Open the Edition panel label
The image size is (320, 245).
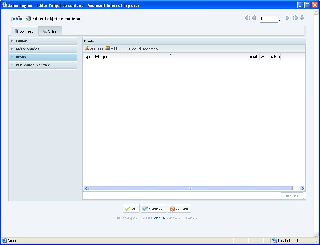(x=22, y=41)
